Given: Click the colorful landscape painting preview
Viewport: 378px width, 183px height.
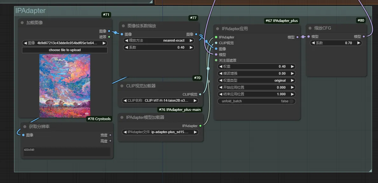Looking at the screenshot, I should 65,86.
